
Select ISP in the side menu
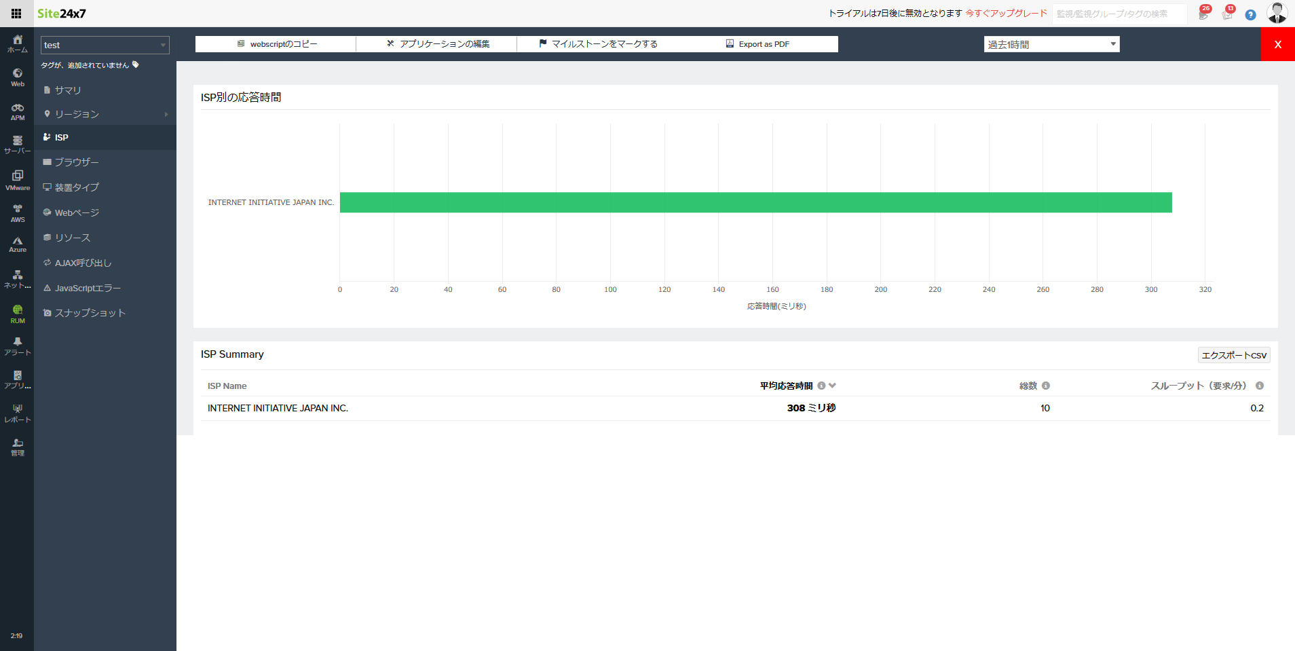point(105,137)
